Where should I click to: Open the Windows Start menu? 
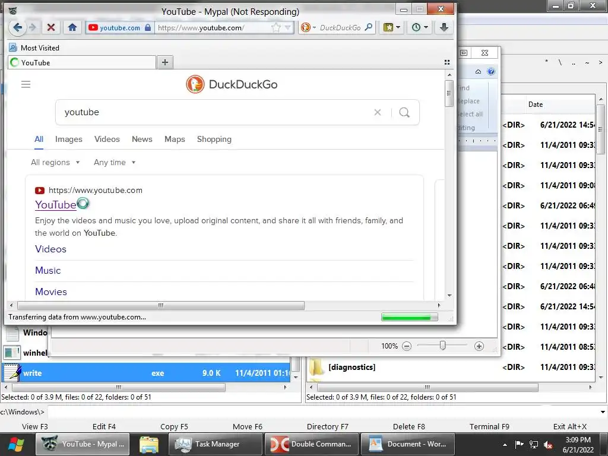click(16, 444)
